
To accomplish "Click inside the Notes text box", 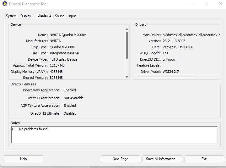I will [x=114, y=135].
